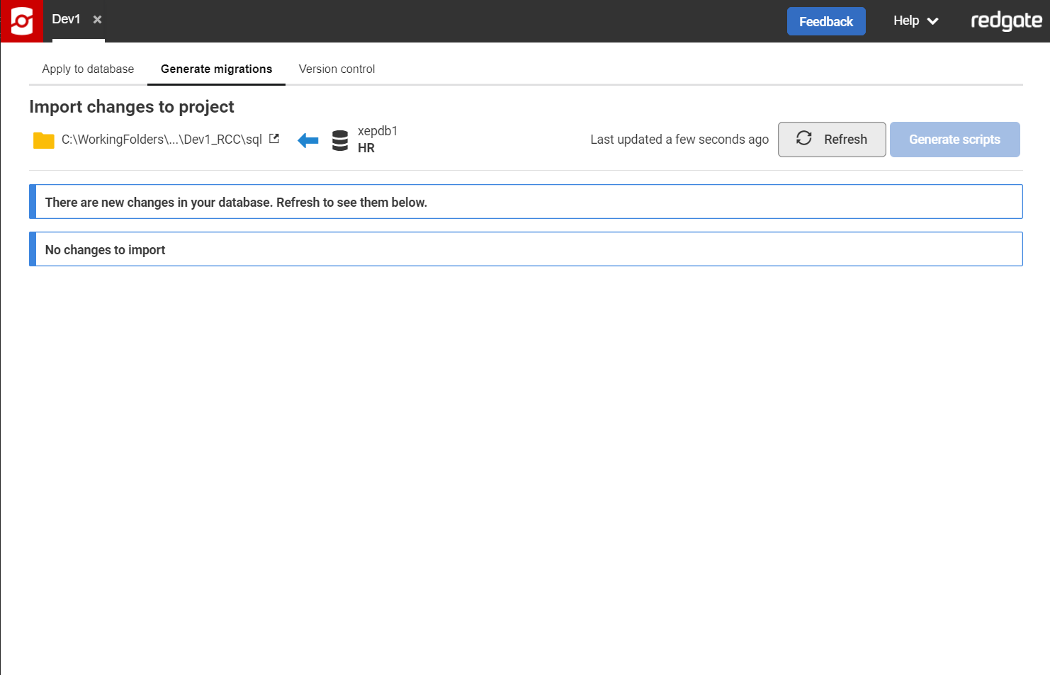Screen dimensions: 1050x675
Task: Select the Generate migrations tab
Action: [x=216, y=69]
